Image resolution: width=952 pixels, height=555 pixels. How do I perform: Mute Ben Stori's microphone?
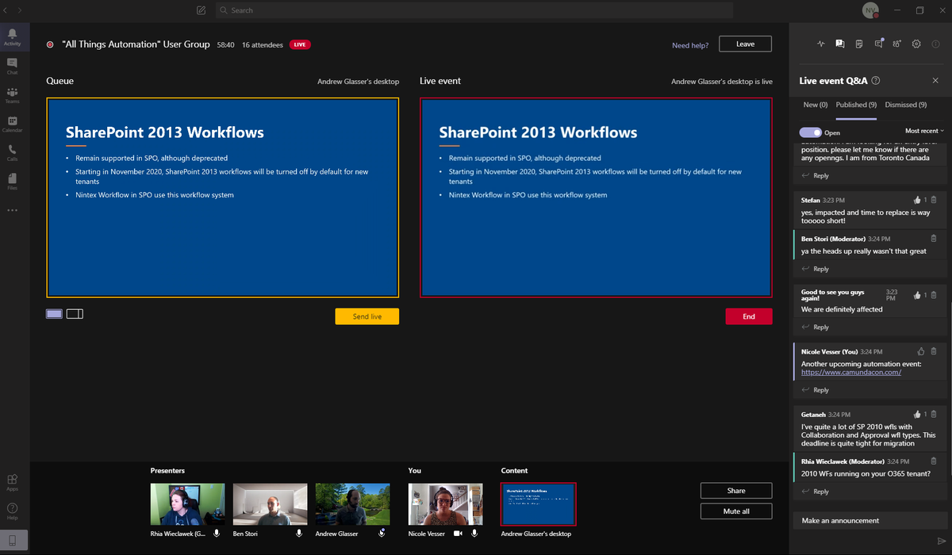click(x=299, y=534)
